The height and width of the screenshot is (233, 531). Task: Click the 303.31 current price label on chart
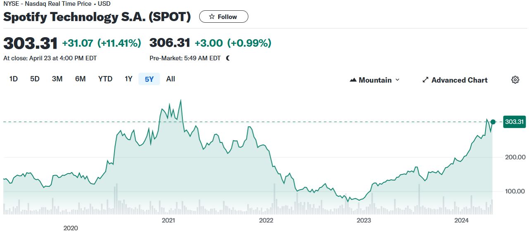(x=514, y=122)
